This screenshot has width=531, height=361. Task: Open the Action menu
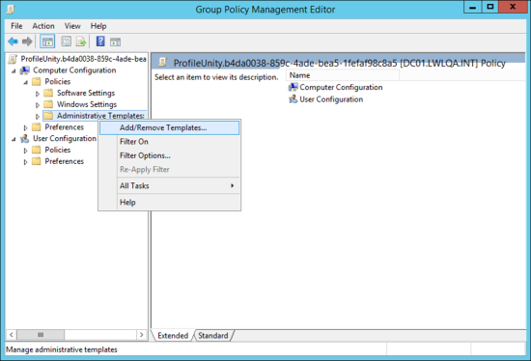43,26
